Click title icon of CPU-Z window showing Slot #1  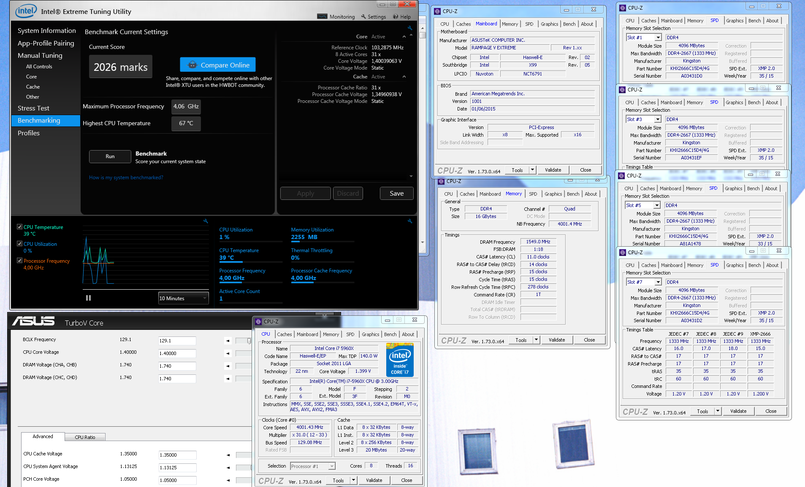623,8
